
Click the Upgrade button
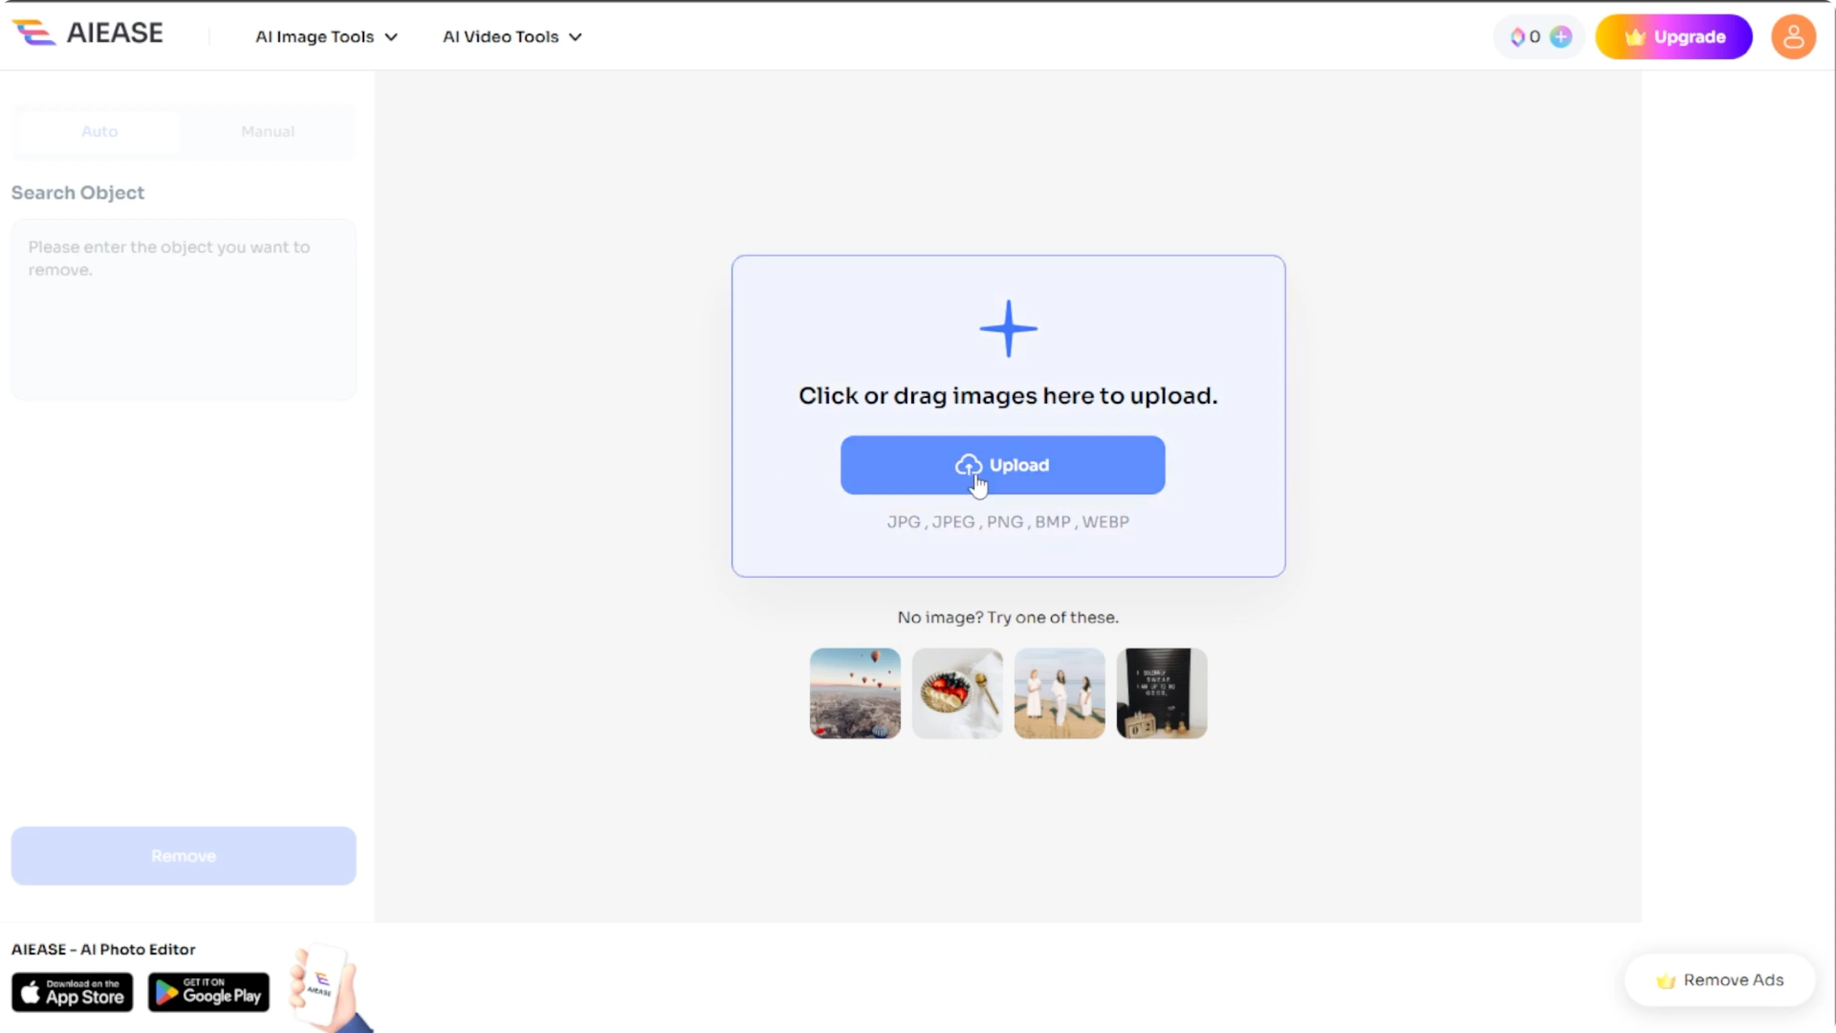point(1673,36)
